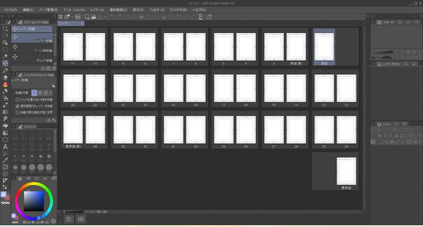Click the Open file folder icon

tap(93, 17)
